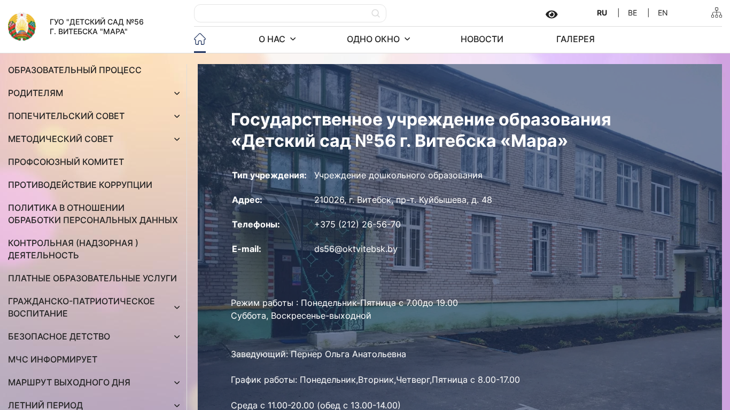The image size is (730, 410).
Task: Open the НОВОСТИ menu item
Action: 482,39
